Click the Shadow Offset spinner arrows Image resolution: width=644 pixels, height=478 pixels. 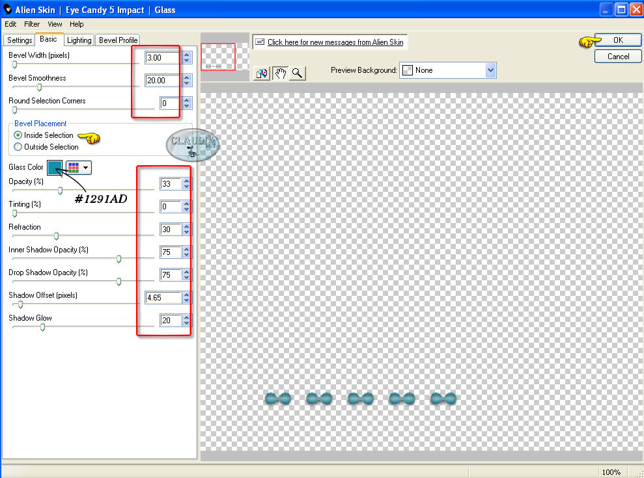click(x=187, y=298)
